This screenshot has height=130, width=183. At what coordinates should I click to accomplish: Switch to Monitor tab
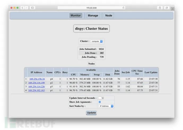(x=76, y=16)
